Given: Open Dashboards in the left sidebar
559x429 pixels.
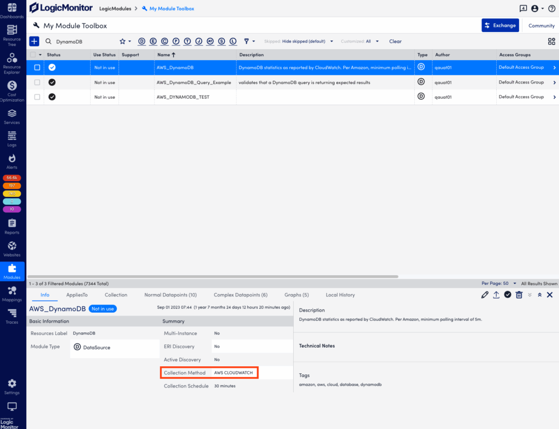Looking at the screenshot, I should tap(12, 11).
